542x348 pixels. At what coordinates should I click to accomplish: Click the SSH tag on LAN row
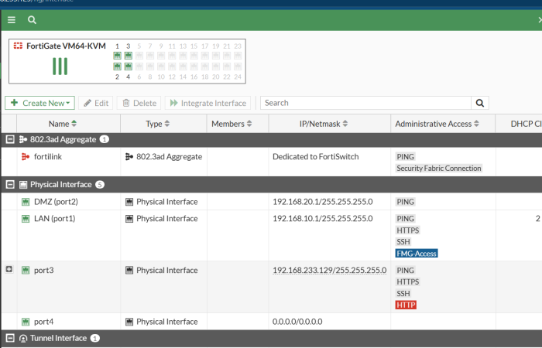[x=403, y=241]
